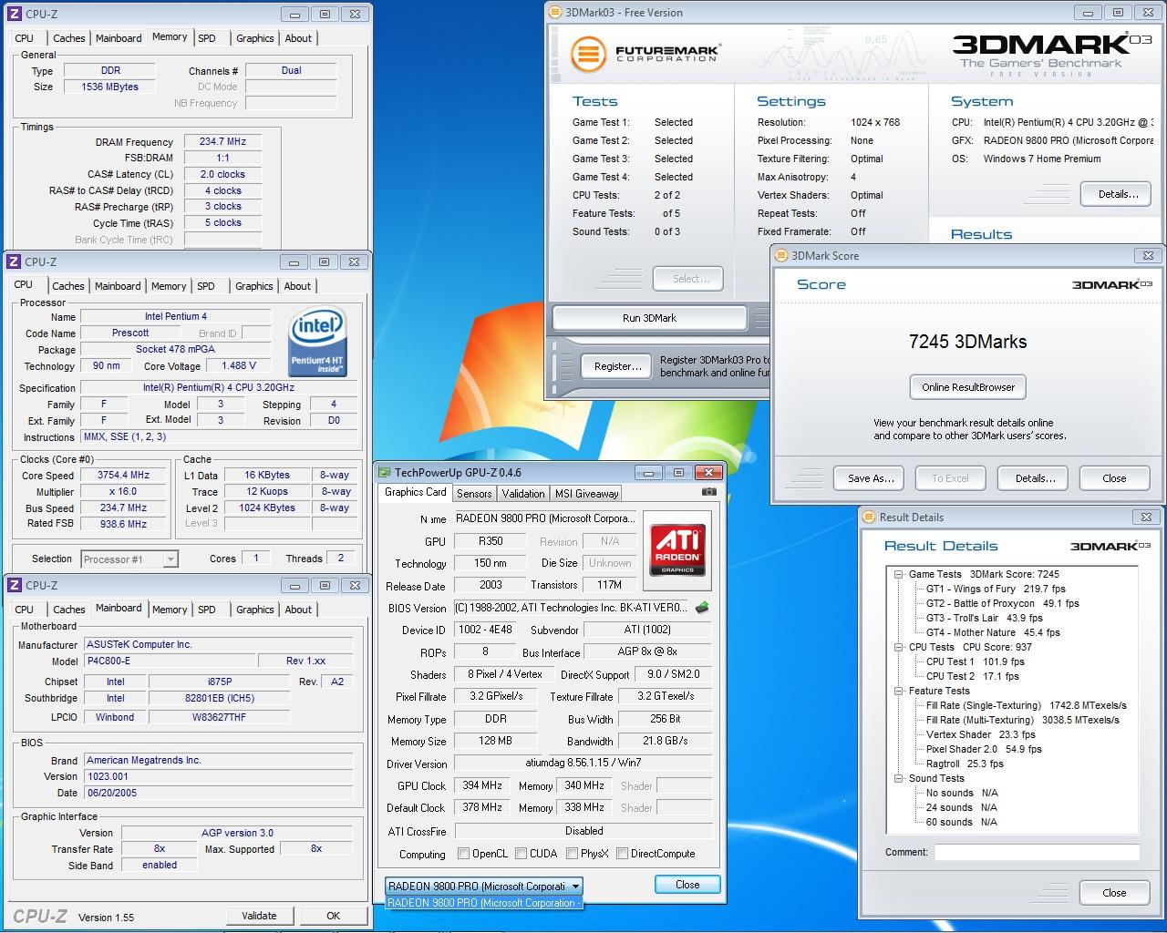
Task: Toggle the OpenCL checkbox
Action: (x=463, y=854)
